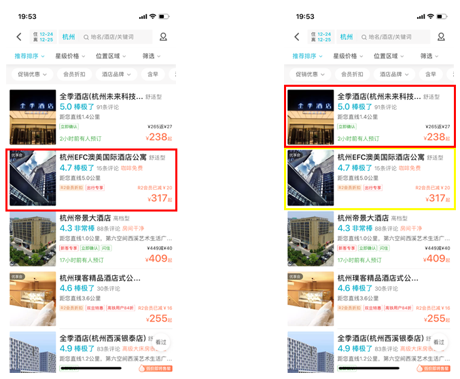Change city 杭州 on right screen

(x=347, y=37)
